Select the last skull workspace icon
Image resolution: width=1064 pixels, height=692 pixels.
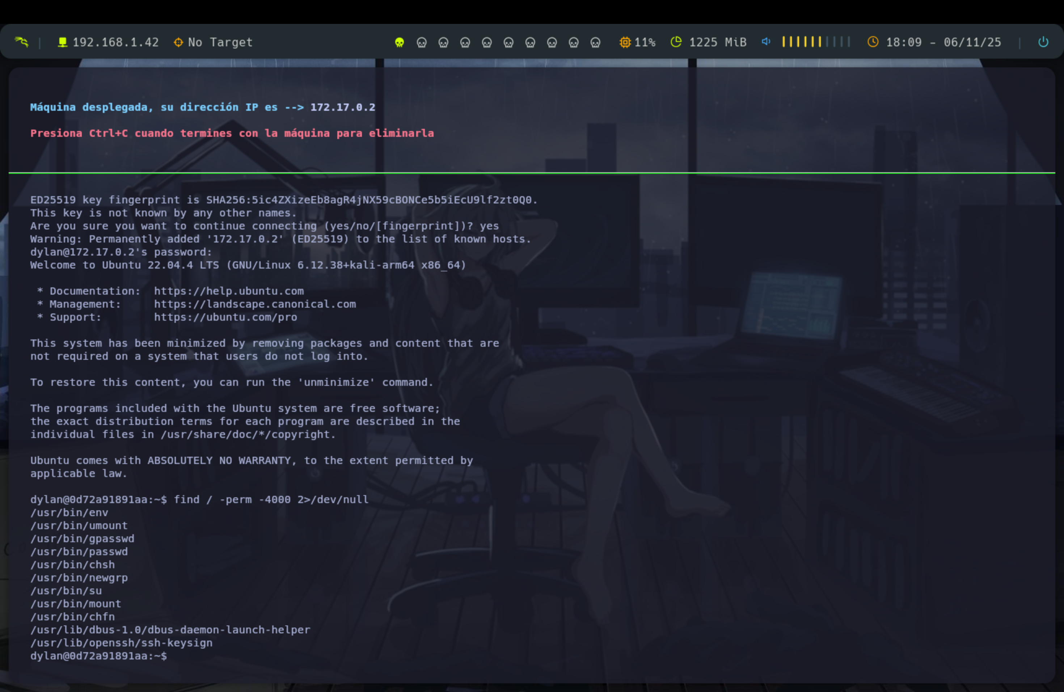(x=595, y=42)
